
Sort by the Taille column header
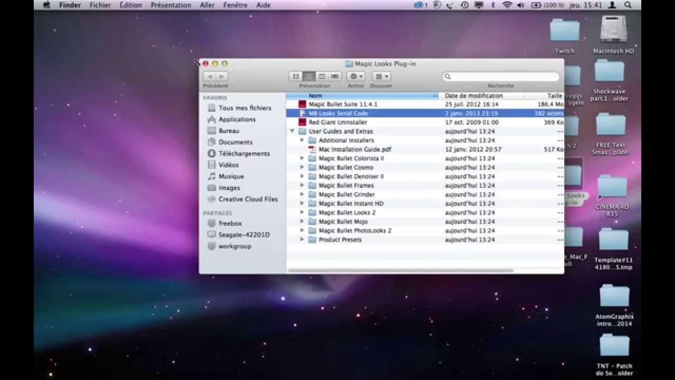pyautogui.click(x=544, y=96)
